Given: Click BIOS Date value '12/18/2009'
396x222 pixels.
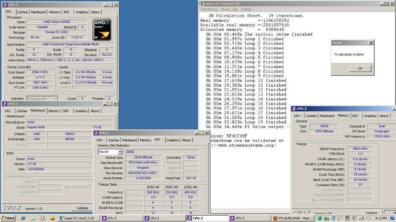Looking at the screenshot, I should click(60, 169).
